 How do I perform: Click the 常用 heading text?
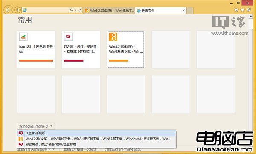pos(25,20)
